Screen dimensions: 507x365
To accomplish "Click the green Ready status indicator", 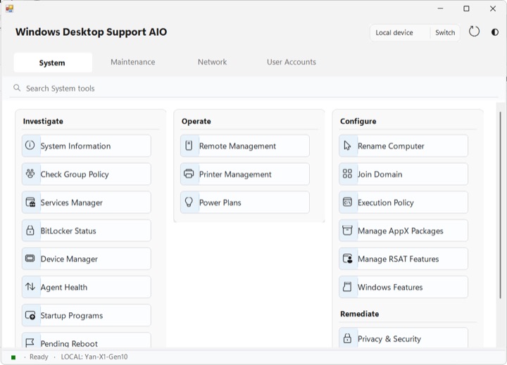I will [x=13, y=357].
